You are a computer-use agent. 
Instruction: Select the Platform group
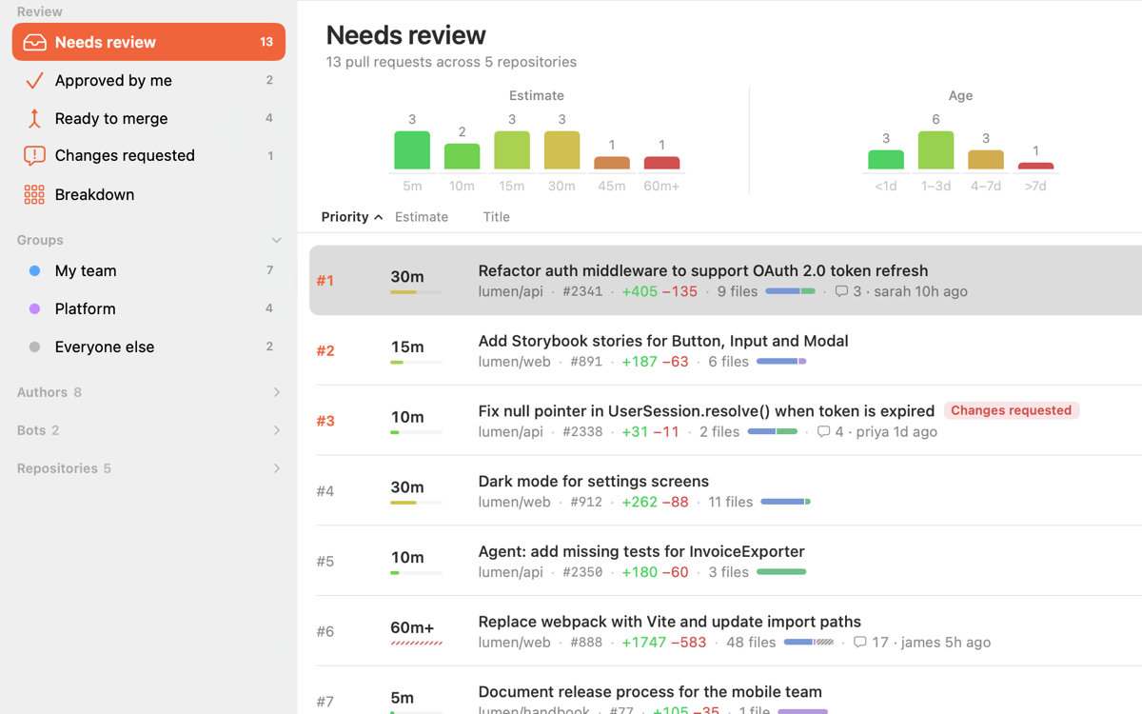click(x=148, y=308)
